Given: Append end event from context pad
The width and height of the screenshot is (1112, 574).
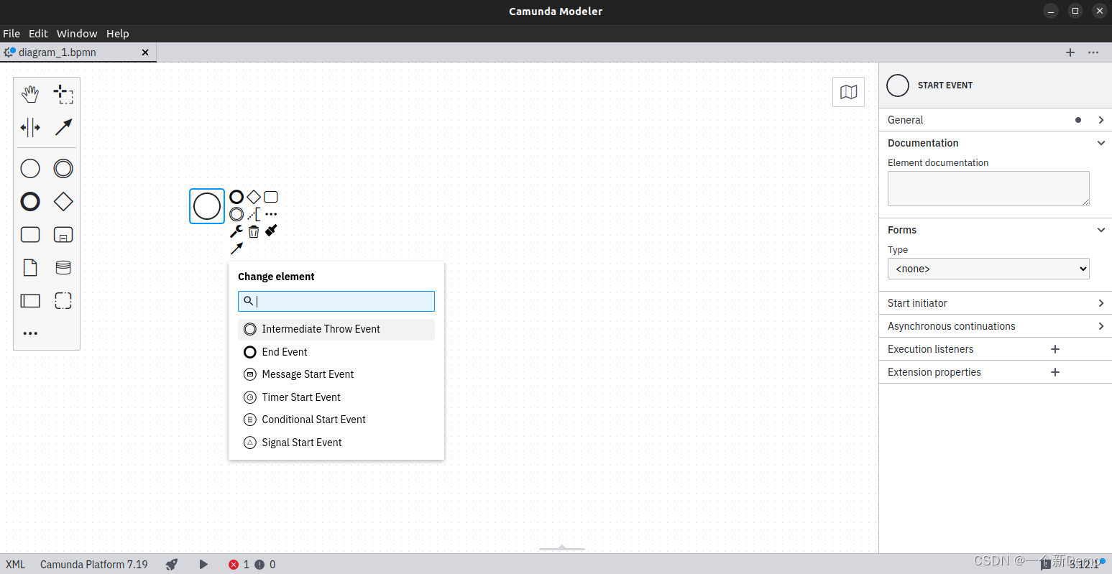Looking at the screenshot, I should coord(236,197).
